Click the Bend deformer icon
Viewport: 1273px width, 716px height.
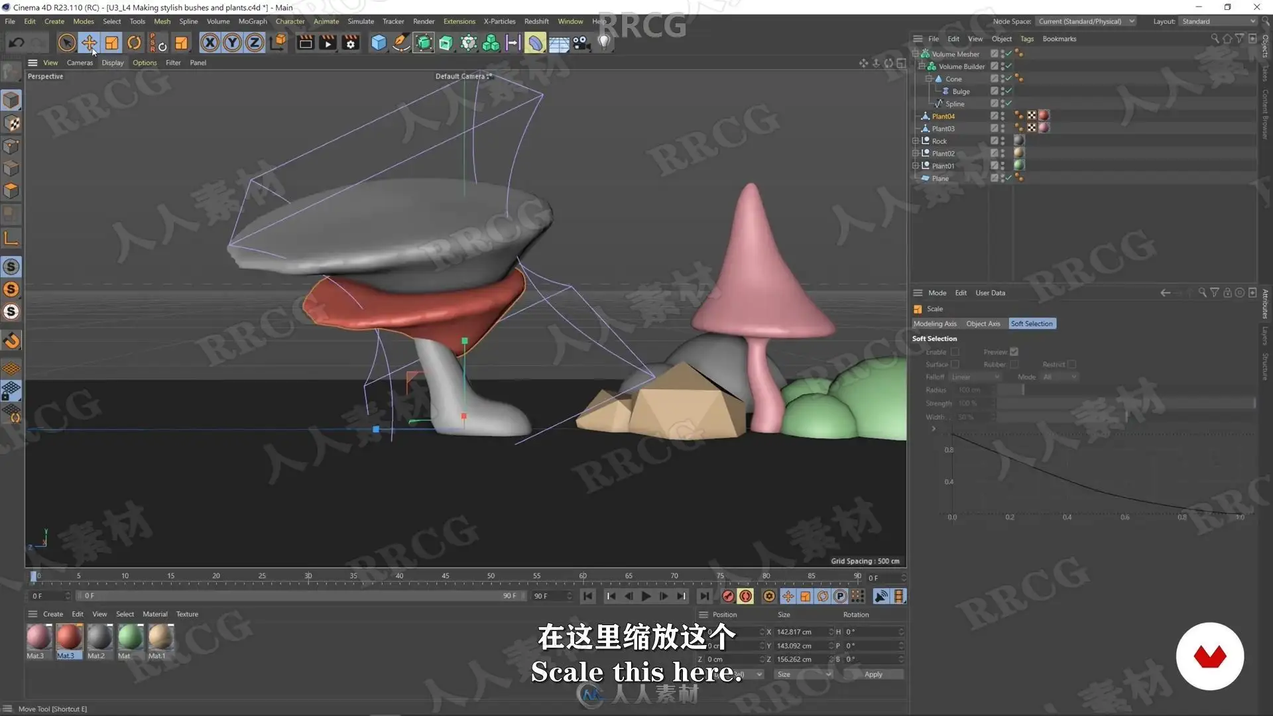[x=535, y=43]
